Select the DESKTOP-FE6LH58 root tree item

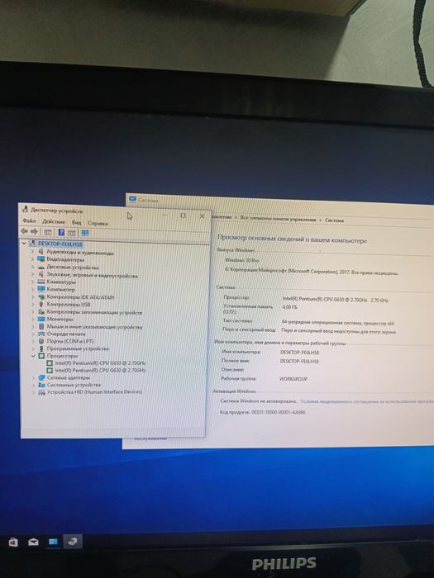[x=60, y=244]
